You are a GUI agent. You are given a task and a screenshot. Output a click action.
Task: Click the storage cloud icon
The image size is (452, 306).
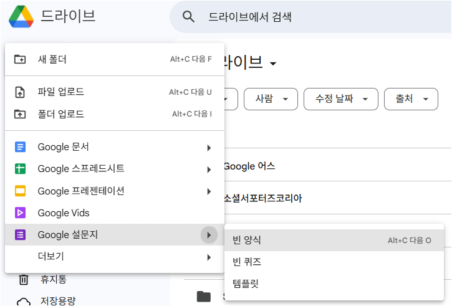click(24, 302)
